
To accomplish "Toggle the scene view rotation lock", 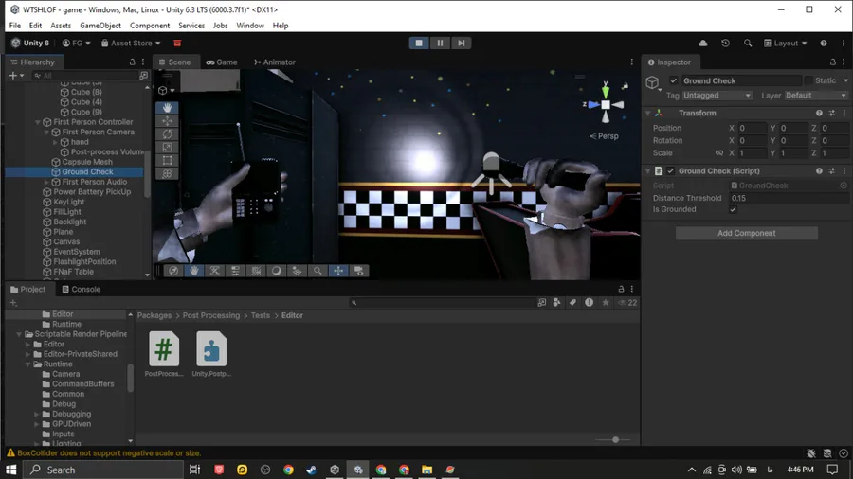I will coord(626,86).
